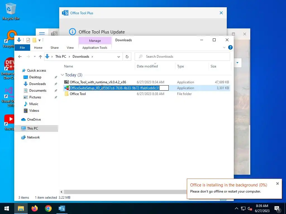Open the notification action center
This screenshot has height=214, width=286.
tap(277, 209)
